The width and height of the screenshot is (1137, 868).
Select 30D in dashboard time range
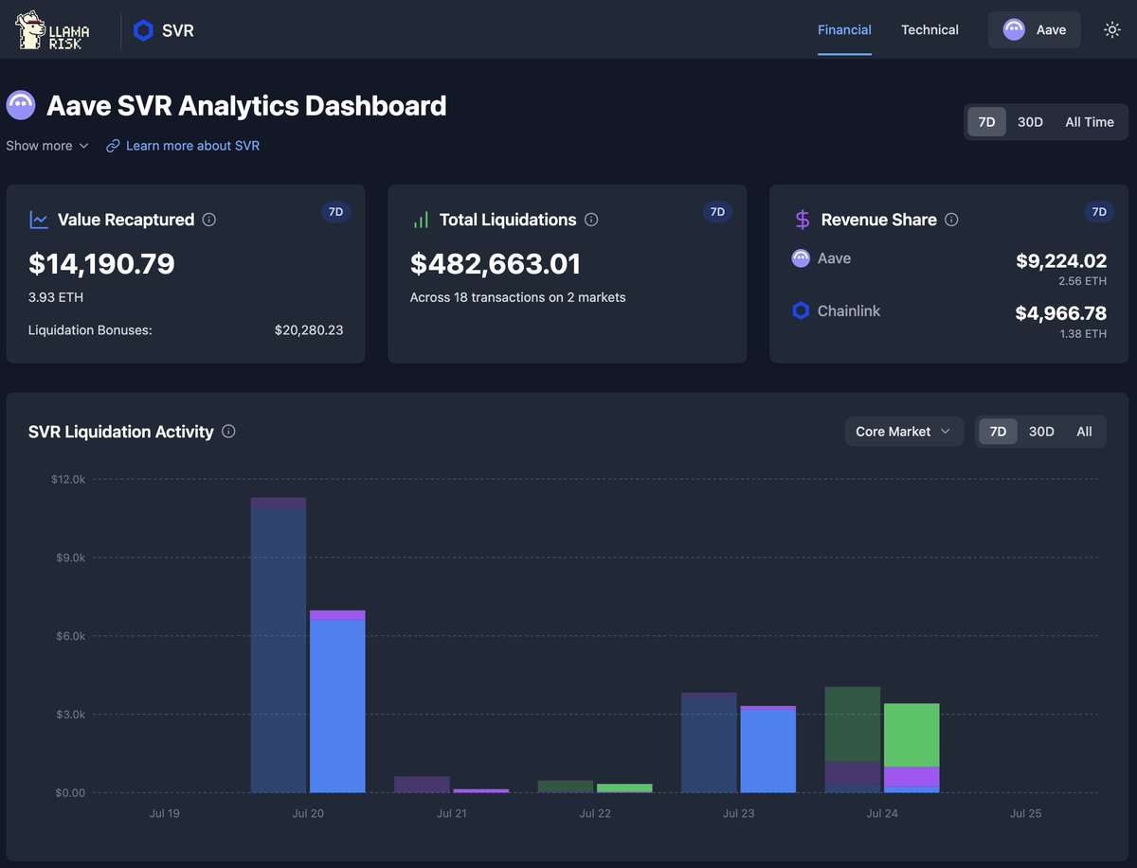pos(1030,122)
